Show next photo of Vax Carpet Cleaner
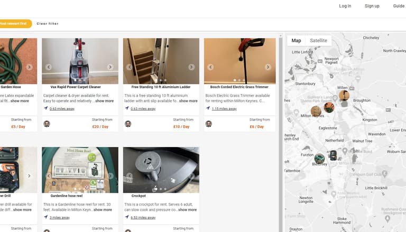Image resolution: width=406 pixels, height=232 pixels. click(x=110, y=67)
